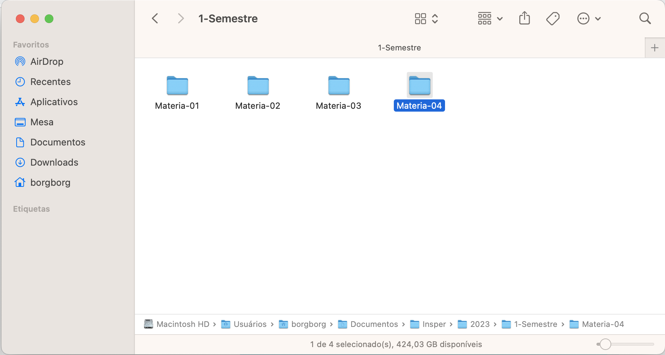Click the Share icon in toolbar
Image resolution: width=665 pixels, height=355 pixels.
(525, 18)
